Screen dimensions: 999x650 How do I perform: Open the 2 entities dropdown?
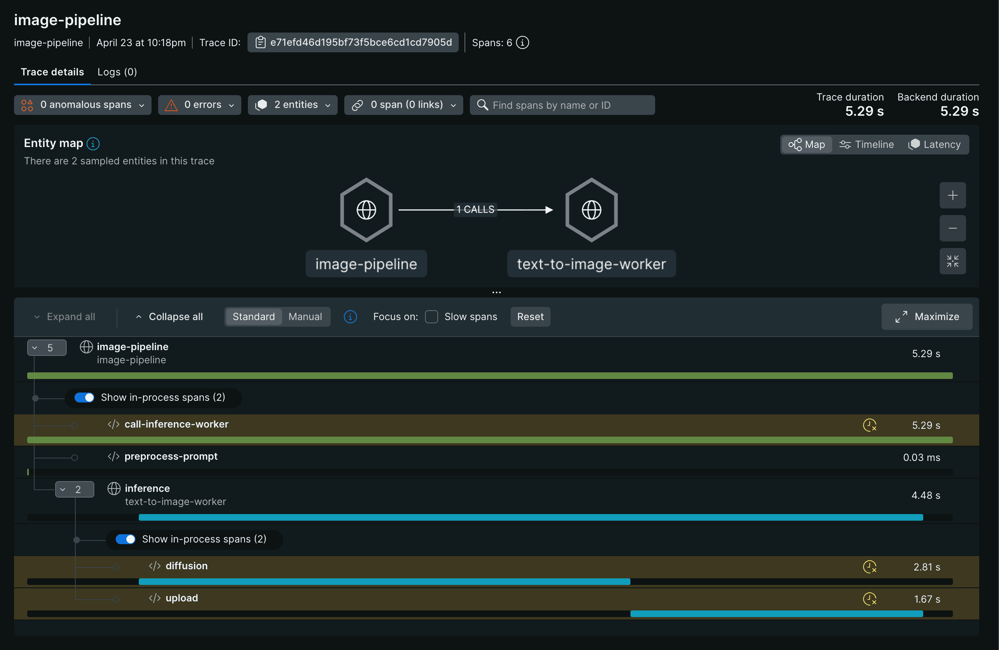click(x=292, y=105)
